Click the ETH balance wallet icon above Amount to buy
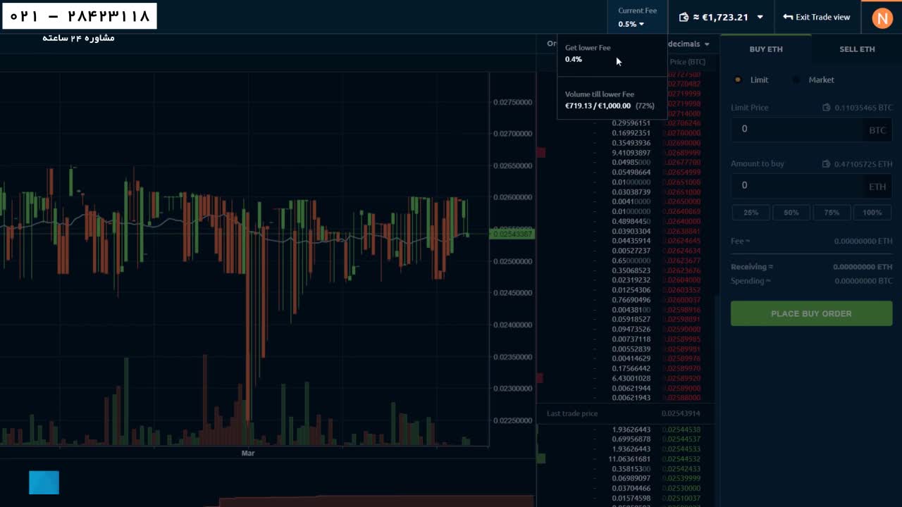This screenshot has width=902, height=507. (827, 164)
